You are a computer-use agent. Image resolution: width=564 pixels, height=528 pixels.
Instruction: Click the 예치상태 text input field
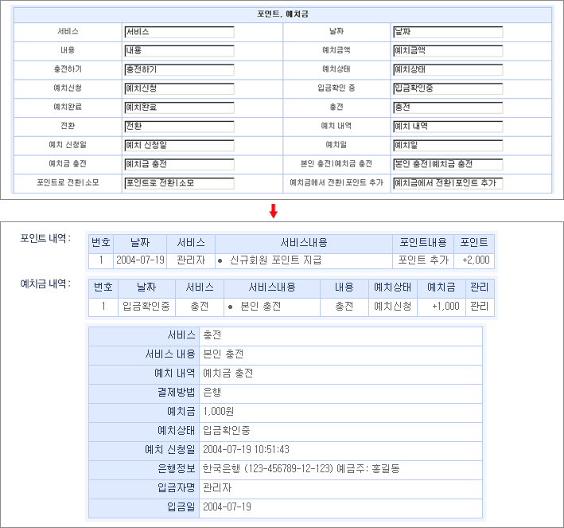(448, 70)
